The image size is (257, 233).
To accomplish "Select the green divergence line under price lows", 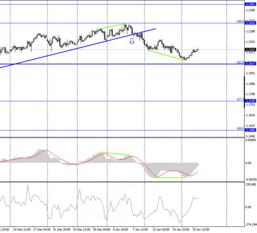I will click(166, 55).
